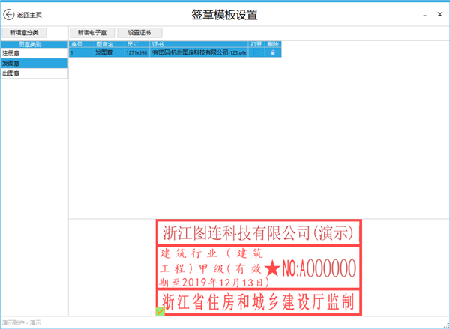Viewport: 450px width, 329px height.
Task: Click 图章名 column header
Action: tap(109, 44)
